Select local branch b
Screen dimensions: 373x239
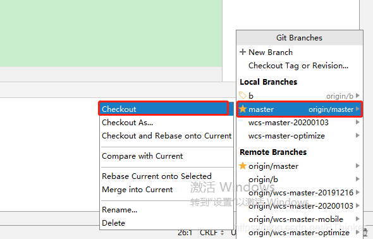pyautogui.click(x=300, y=96)
